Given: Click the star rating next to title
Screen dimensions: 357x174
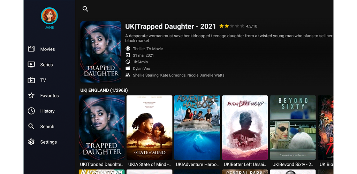Looking at the screenshot, I should tap(232, 26).
